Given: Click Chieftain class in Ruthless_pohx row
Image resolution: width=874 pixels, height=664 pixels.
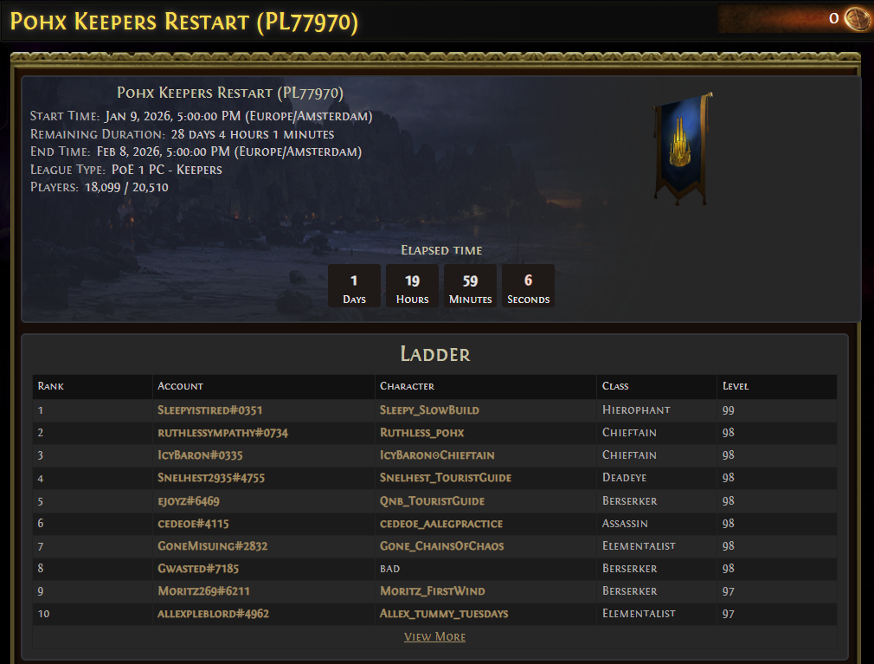Looking at the screenshot, I should pos(629,433).
